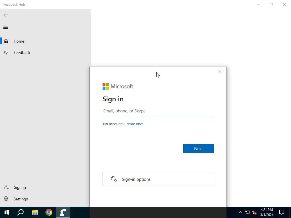Follow the Create one! link
The image size is (291, 218).
[x=134, y=124]
